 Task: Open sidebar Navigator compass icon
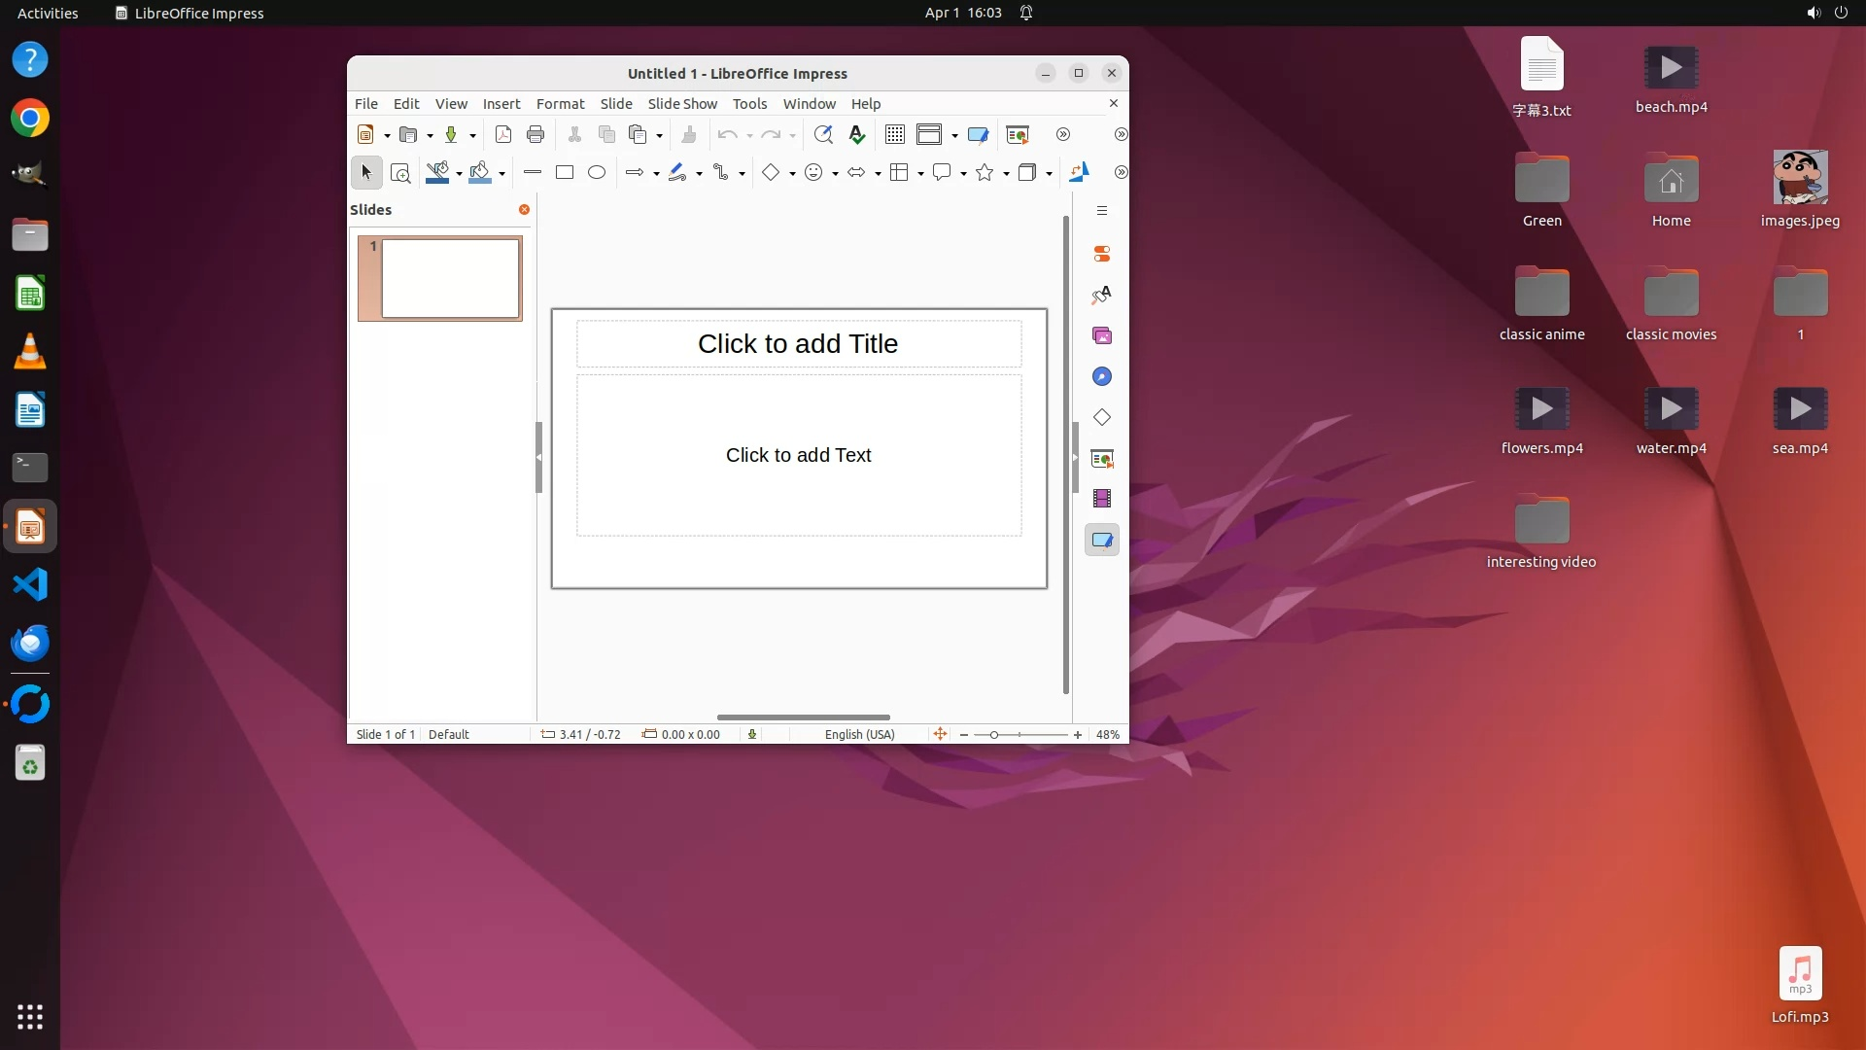coord(1101,377)
